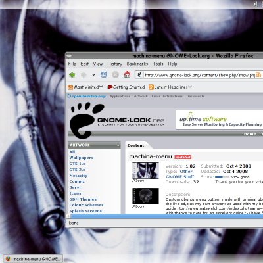Select Wallpapers in the Artwork list

tap(82, 158)
